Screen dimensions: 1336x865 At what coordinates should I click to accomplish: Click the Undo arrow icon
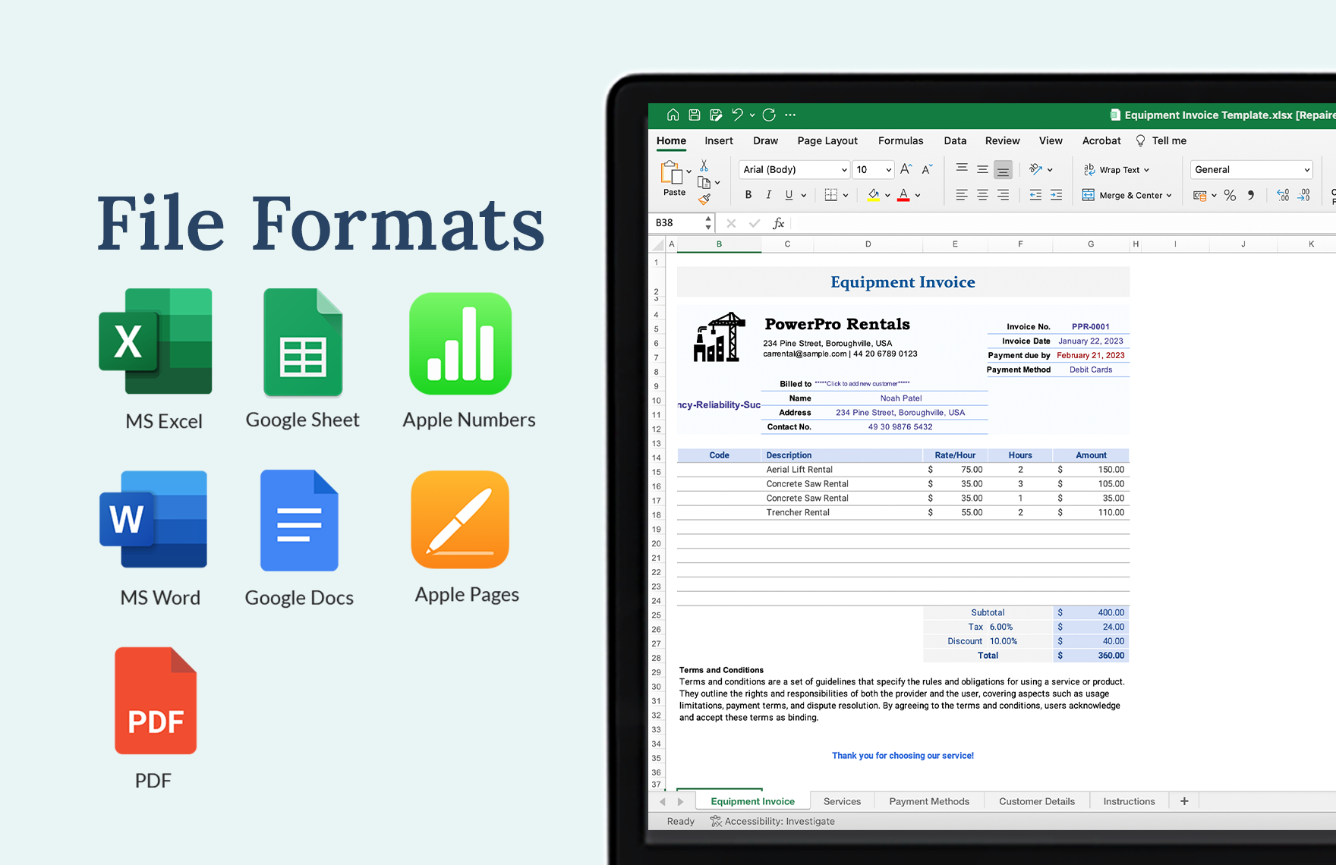737,115
